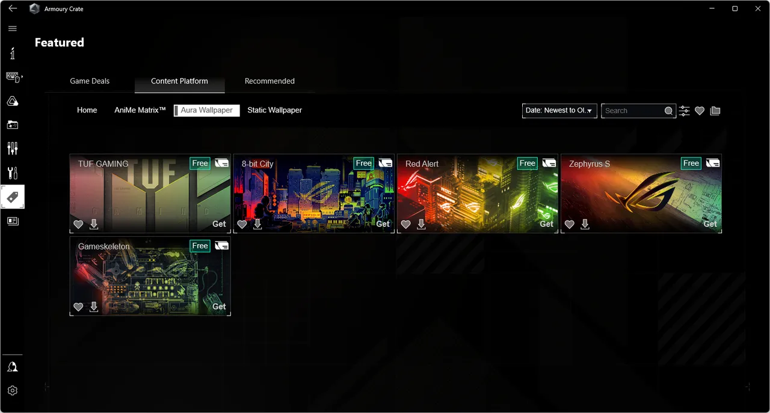Image resolution: width=770 pixels, height=413 pixels.
Task: Favorite the Red Alert wallpaper
Action: click(406, 224)
